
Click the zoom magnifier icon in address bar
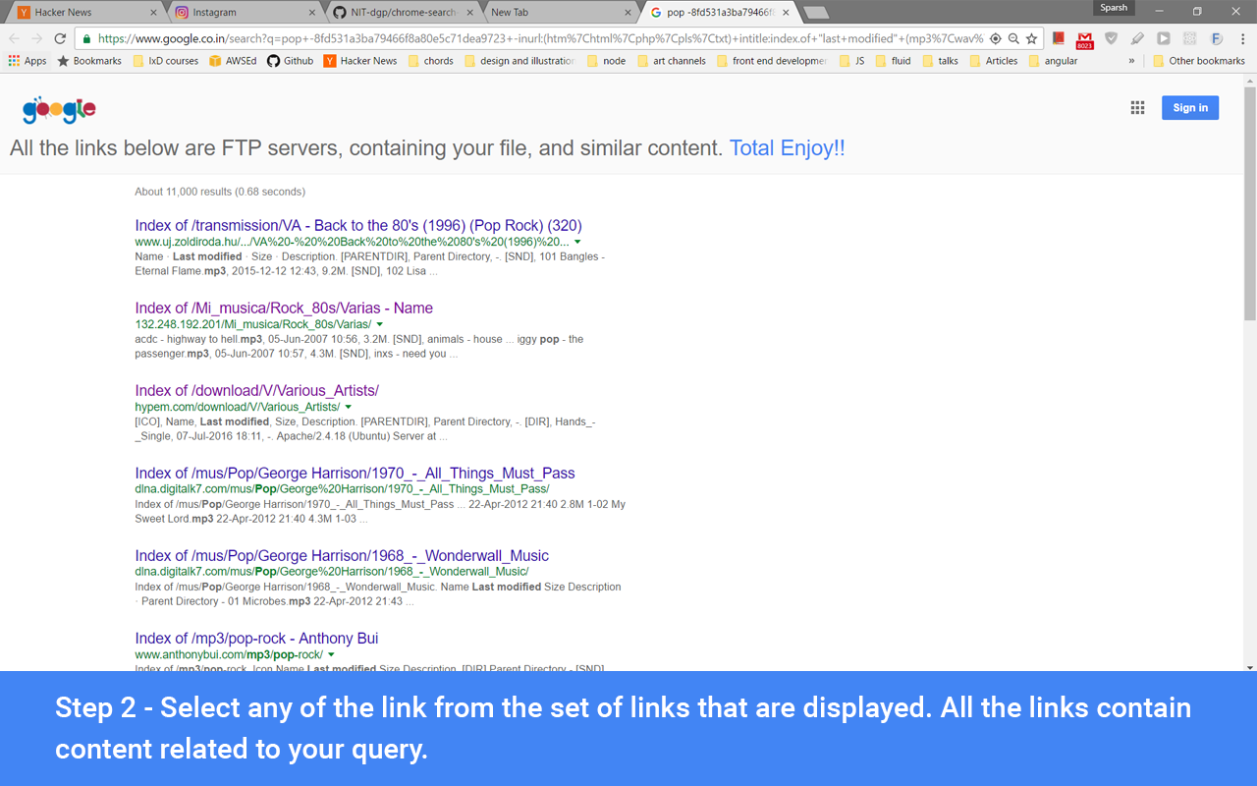pos(1013,38)
